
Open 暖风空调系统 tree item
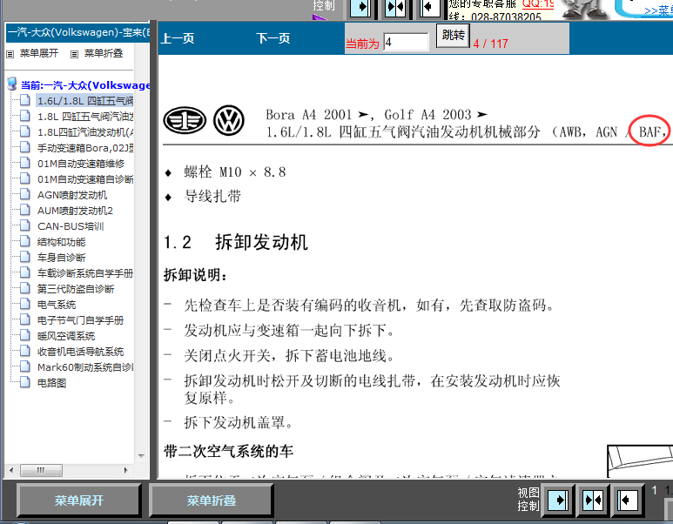tap(66, 336)
